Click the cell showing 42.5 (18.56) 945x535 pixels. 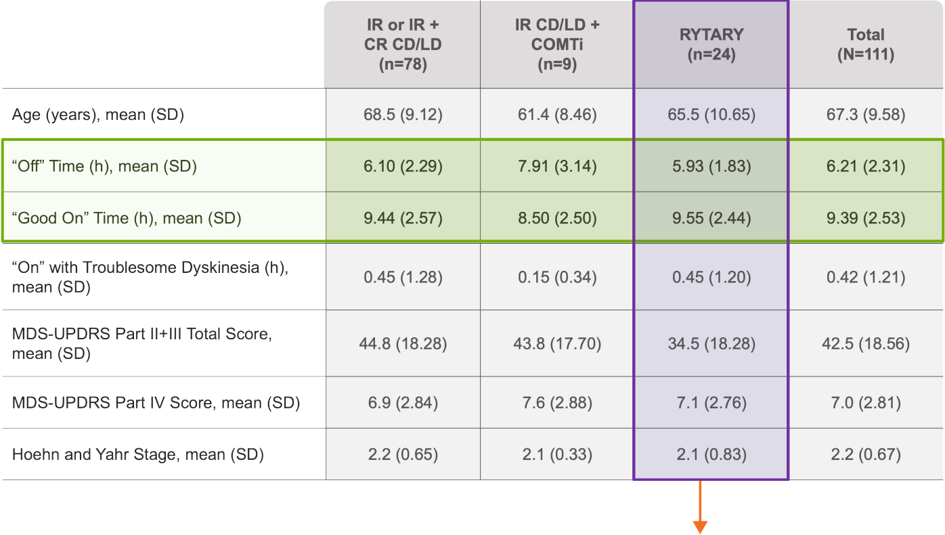click(x=866, y=343)
